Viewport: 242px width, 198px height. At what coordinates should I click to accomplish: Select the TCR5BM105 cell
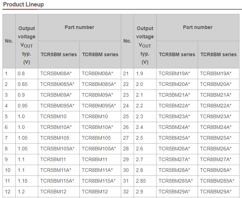[x=55, y=138]
